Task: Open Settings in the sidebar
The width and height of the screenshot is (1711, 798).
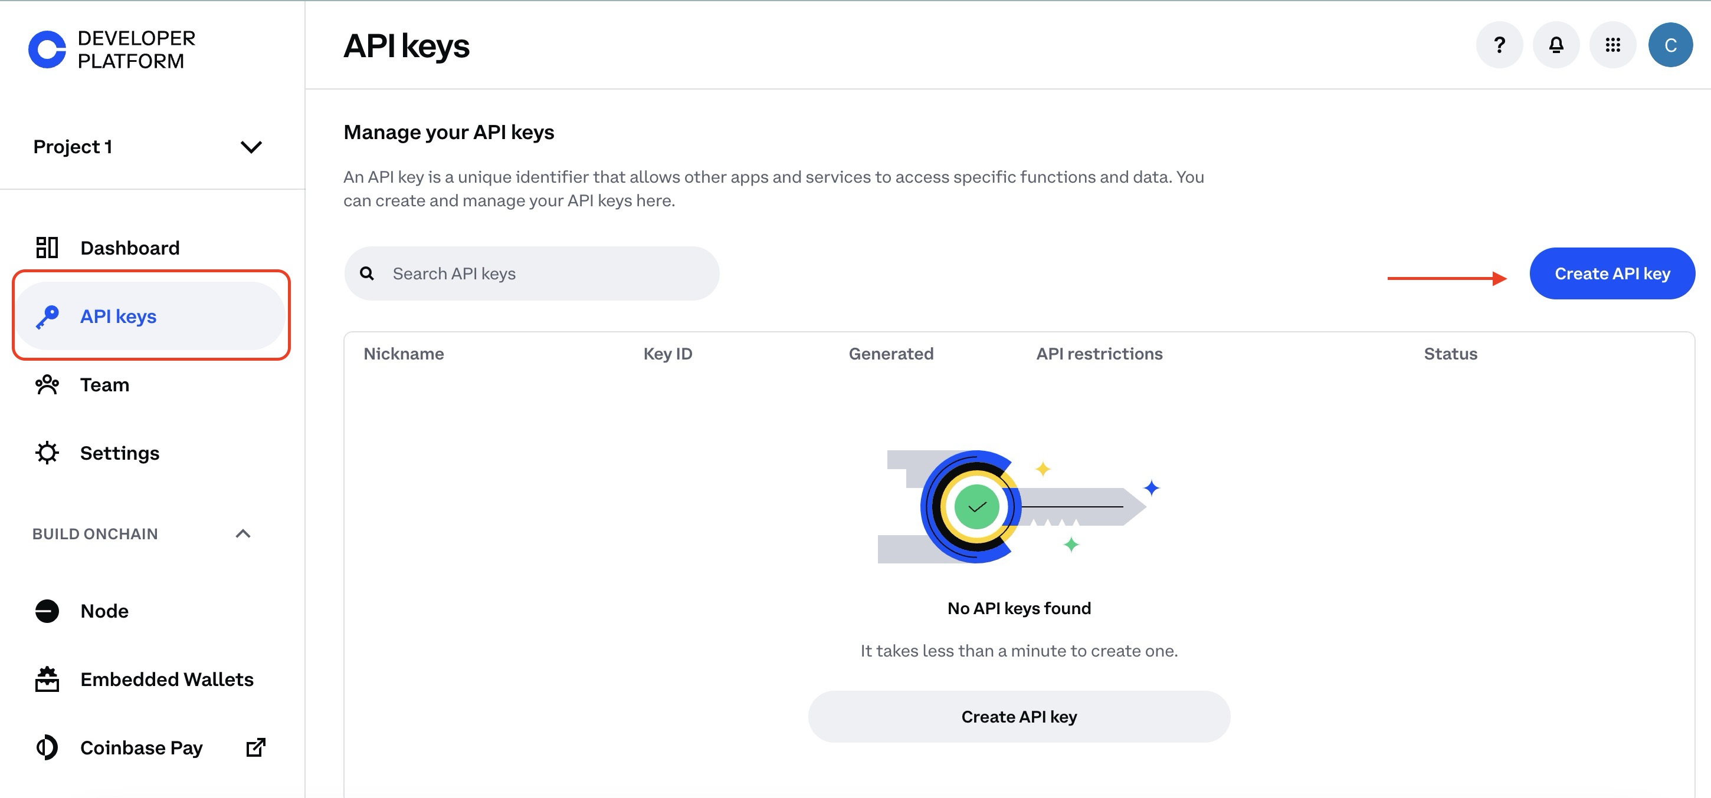Action: tap(150, 453)
